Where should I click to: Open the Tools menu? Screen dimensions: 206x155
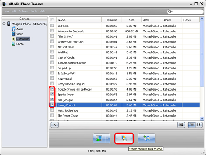coord(33,11)
